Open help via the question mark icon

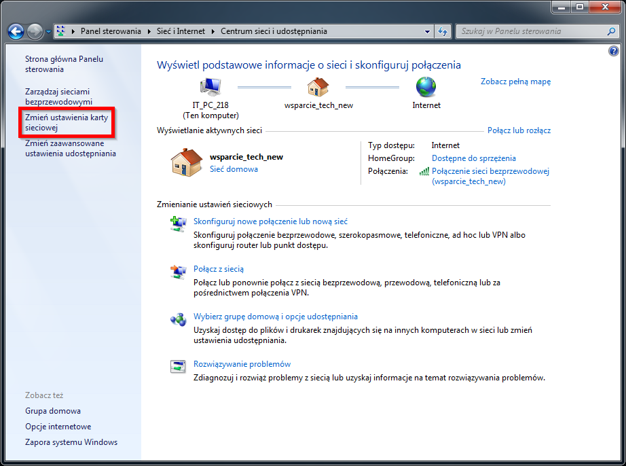613,51
